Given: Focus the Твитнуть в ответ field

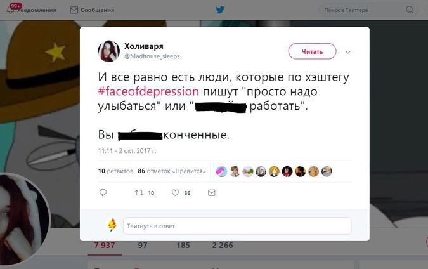Looking at the screenshot, I should [237, 226].
